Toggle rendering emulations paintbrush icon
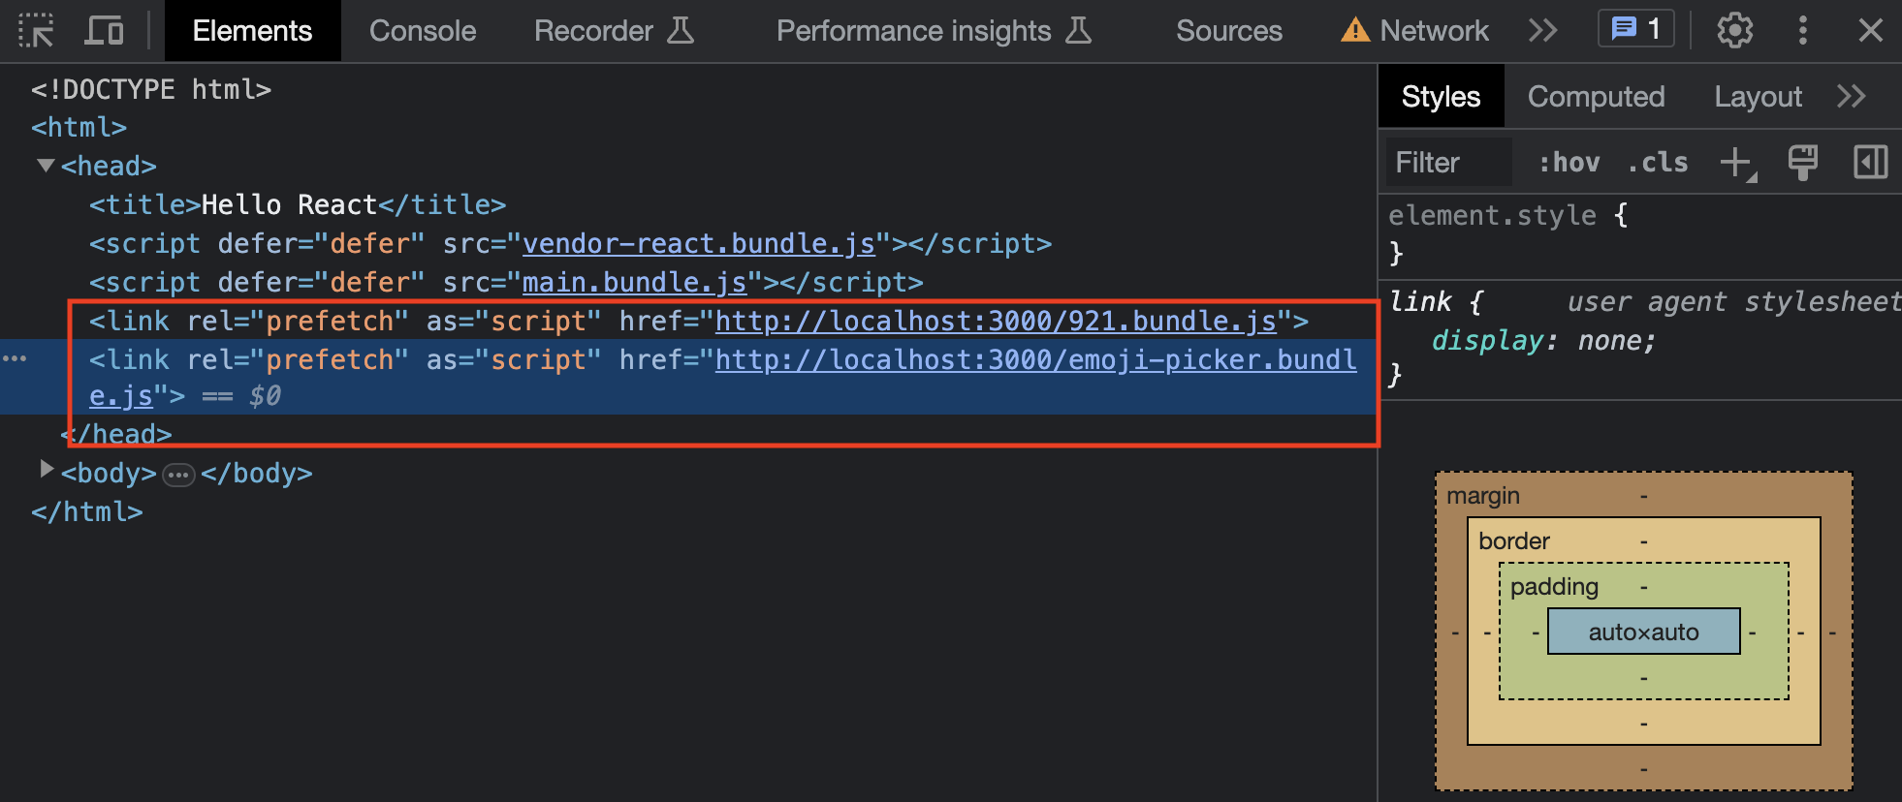This screenshot has height=802, width=1902. click(x=1802, y=163)
